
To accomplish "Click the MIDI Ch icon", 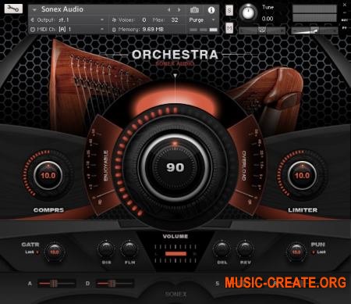I will tap(33, 30).
